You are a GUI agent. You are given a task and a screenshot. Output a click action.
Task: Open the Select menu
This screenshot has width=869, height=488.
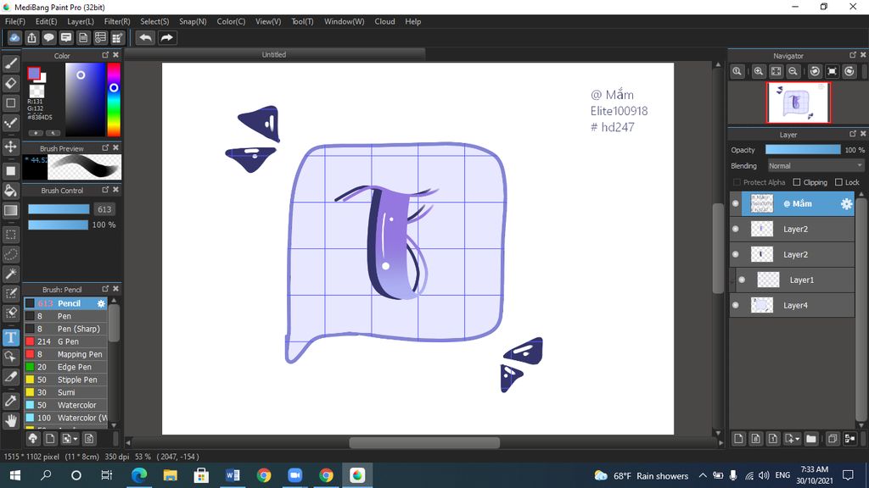(x=154, y=21)
